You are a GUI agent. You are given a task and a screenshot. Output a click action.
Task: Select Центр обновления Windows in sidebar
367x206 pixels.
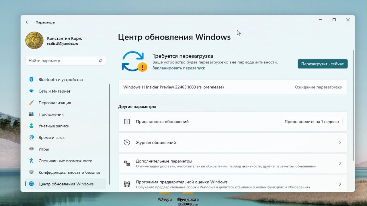click(66, 184)
